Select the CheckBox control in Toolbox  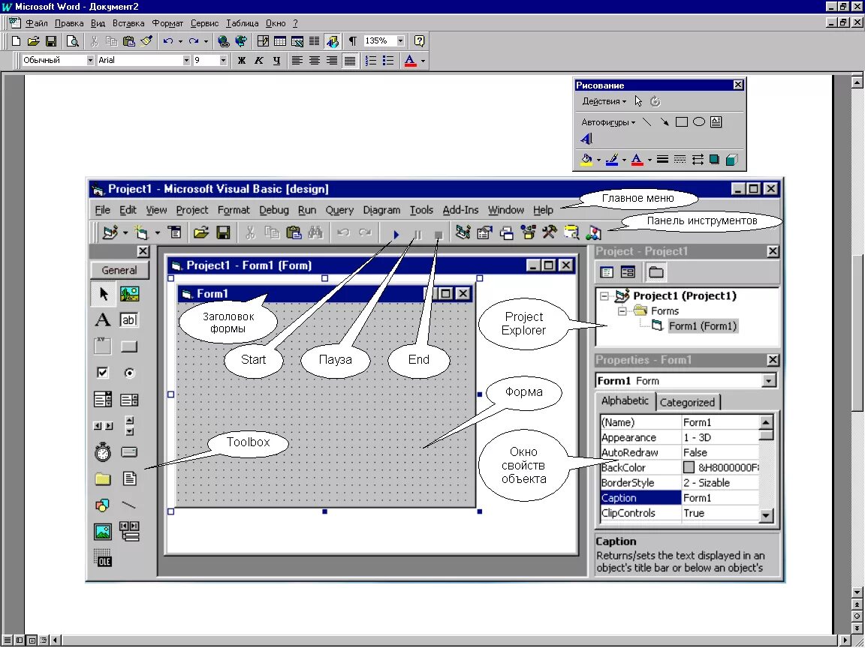[x=103, y=373]
